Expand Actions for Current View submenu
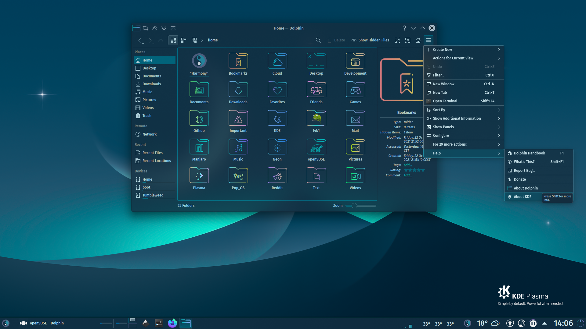Screen dimensions: 586x329 (464, 58)
